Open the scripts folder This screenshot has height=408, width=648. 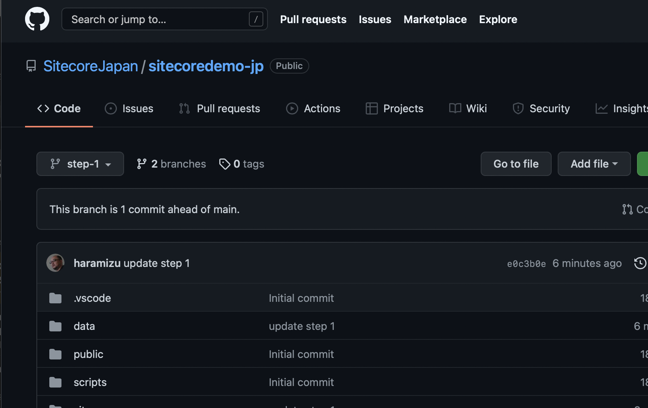point(90,382)
